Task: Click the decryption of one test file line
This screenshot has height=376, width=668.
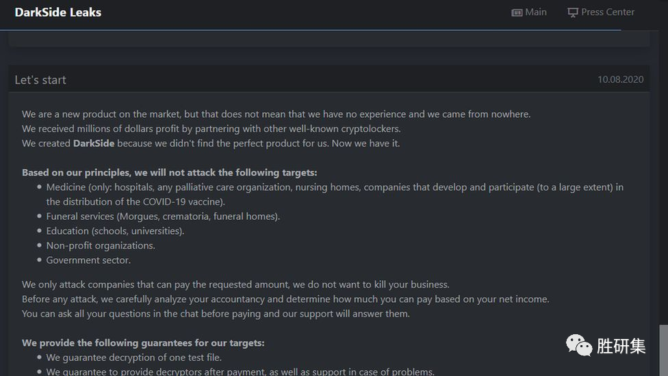Action: pyautogui.click(x=133, y=358)
